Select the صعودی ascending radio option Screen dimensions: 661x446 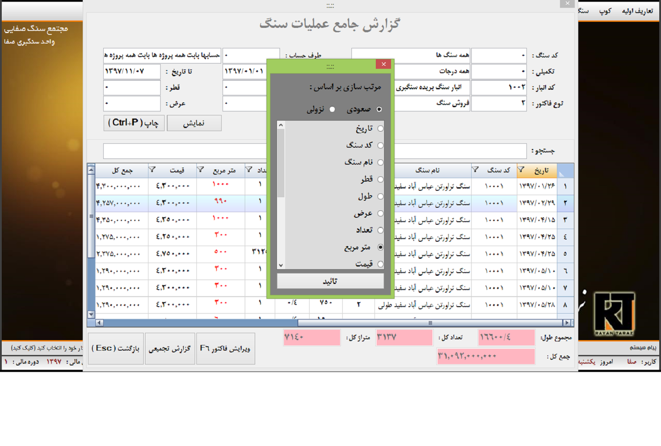379,109
